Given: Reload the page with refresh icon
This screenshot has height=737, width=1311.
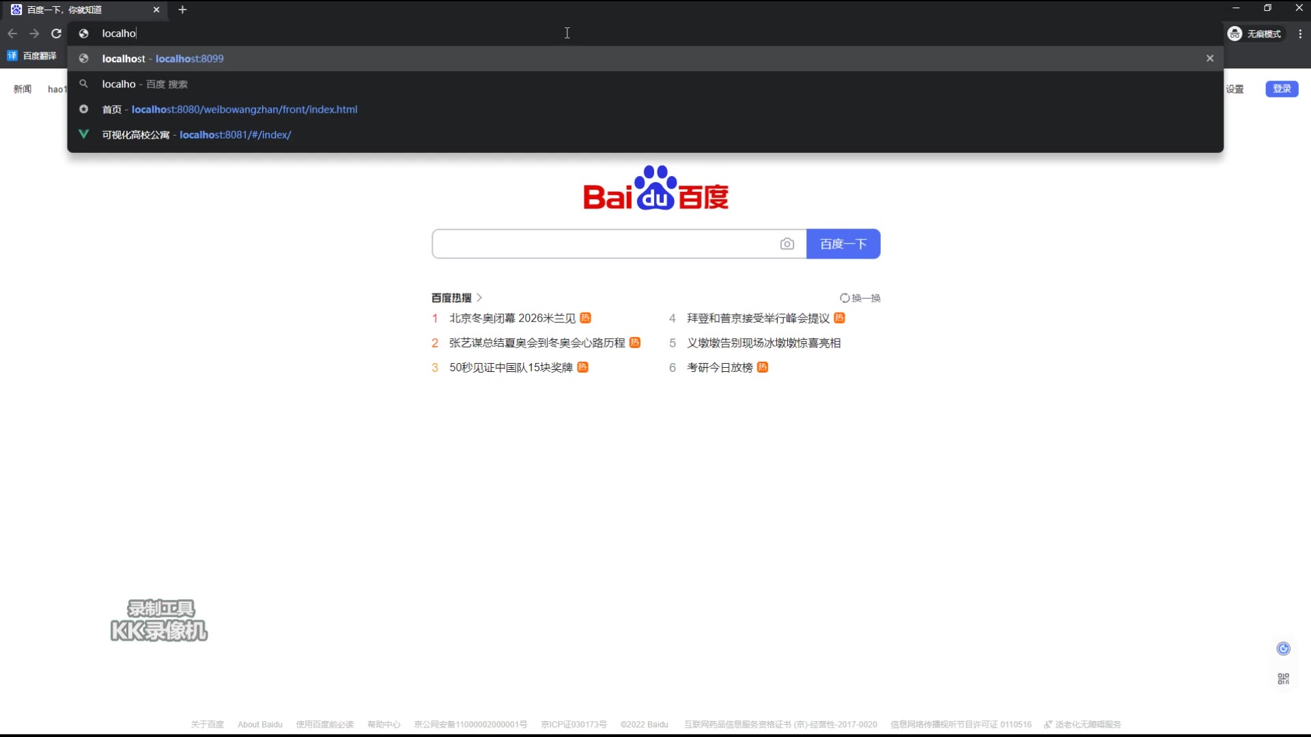Looking at the screenshot, I should (x=57, y=33).
